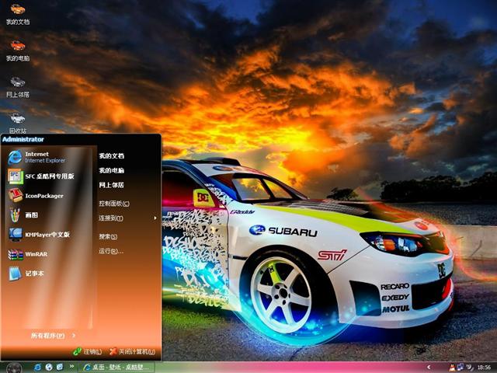Click the tray icon next to the clock
The width and height of the screenshot is (497, 373).
470,368
